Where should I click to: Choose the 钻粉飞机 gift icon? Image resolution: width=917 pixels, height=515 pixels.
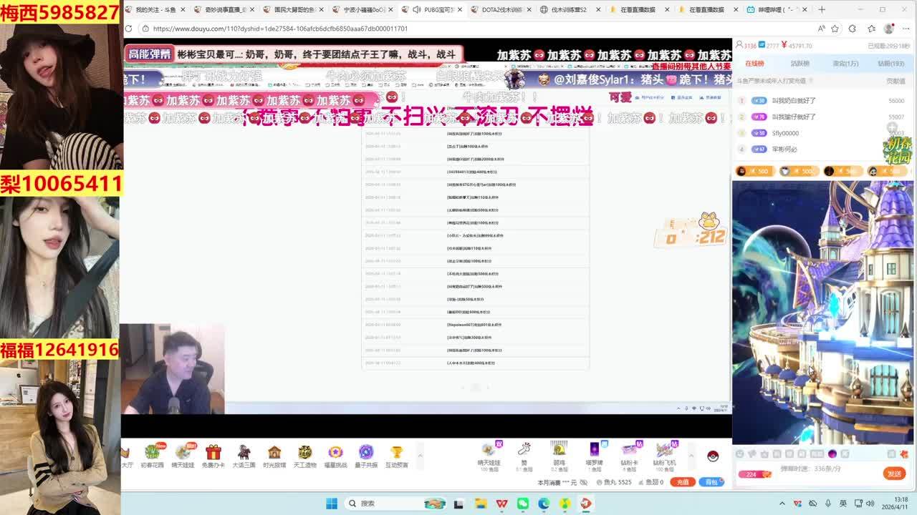664,450
